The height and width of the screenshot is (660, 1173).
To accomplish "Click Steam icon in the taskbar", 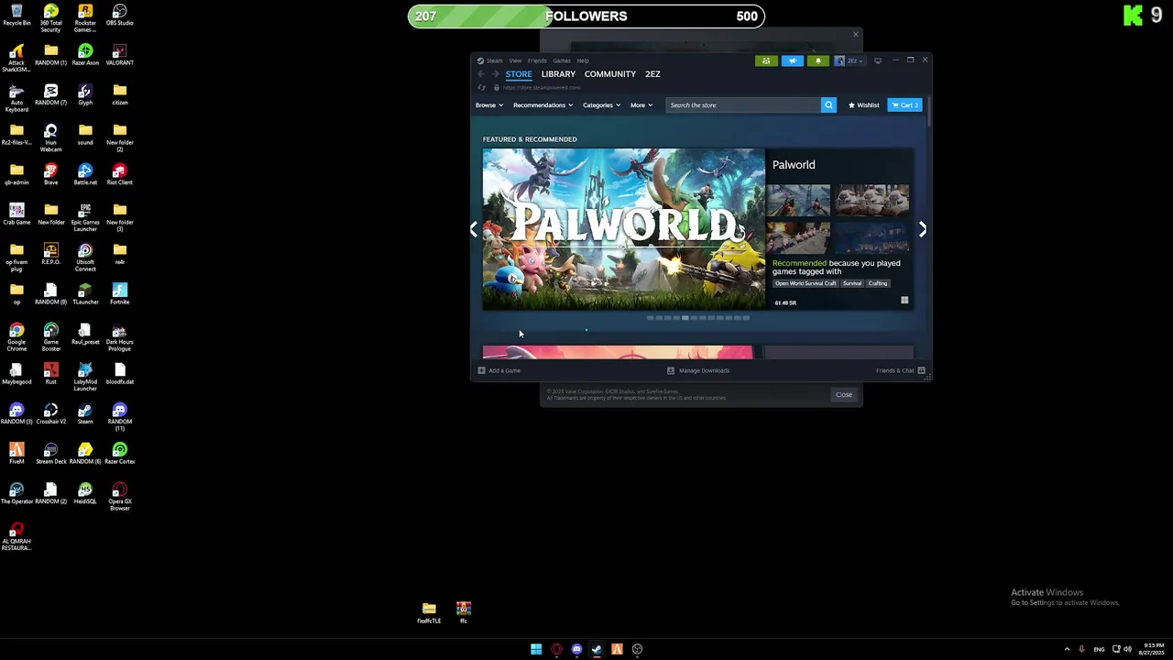I will (x=597, y=649).
